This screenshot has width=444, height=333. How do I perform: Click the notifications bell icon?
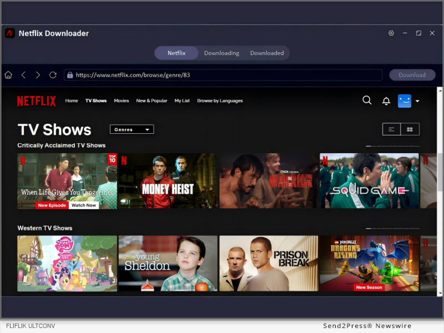pos(386,100)
